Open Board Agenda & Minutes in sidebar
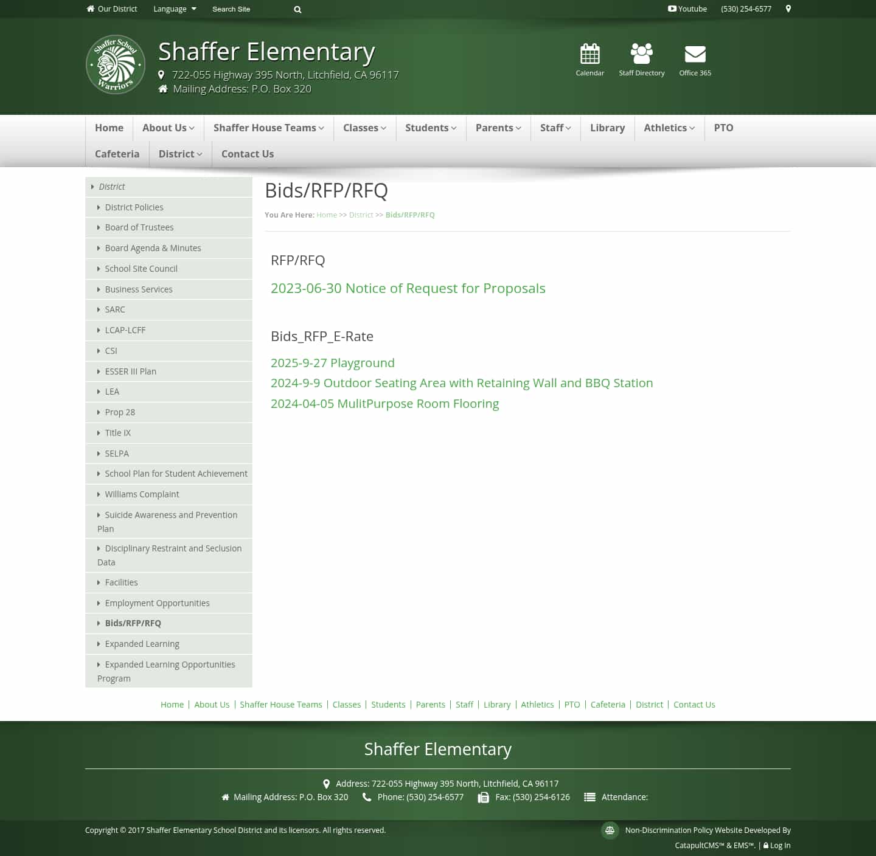 153,248
